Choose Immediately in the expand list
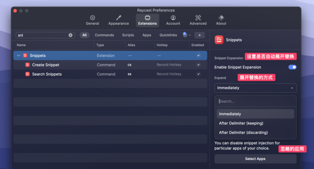Image resolution: width=314 pixels, height=169 pixels. 255,114
